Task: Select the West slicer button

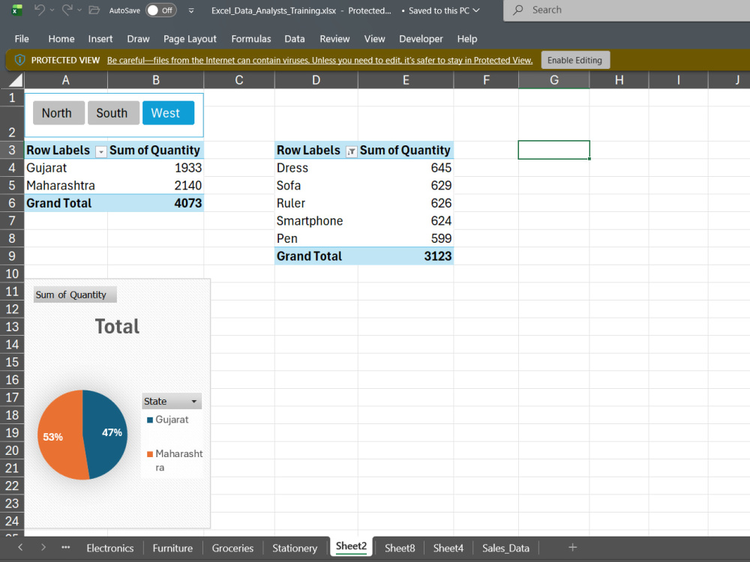Action: [x=168, y=113]
